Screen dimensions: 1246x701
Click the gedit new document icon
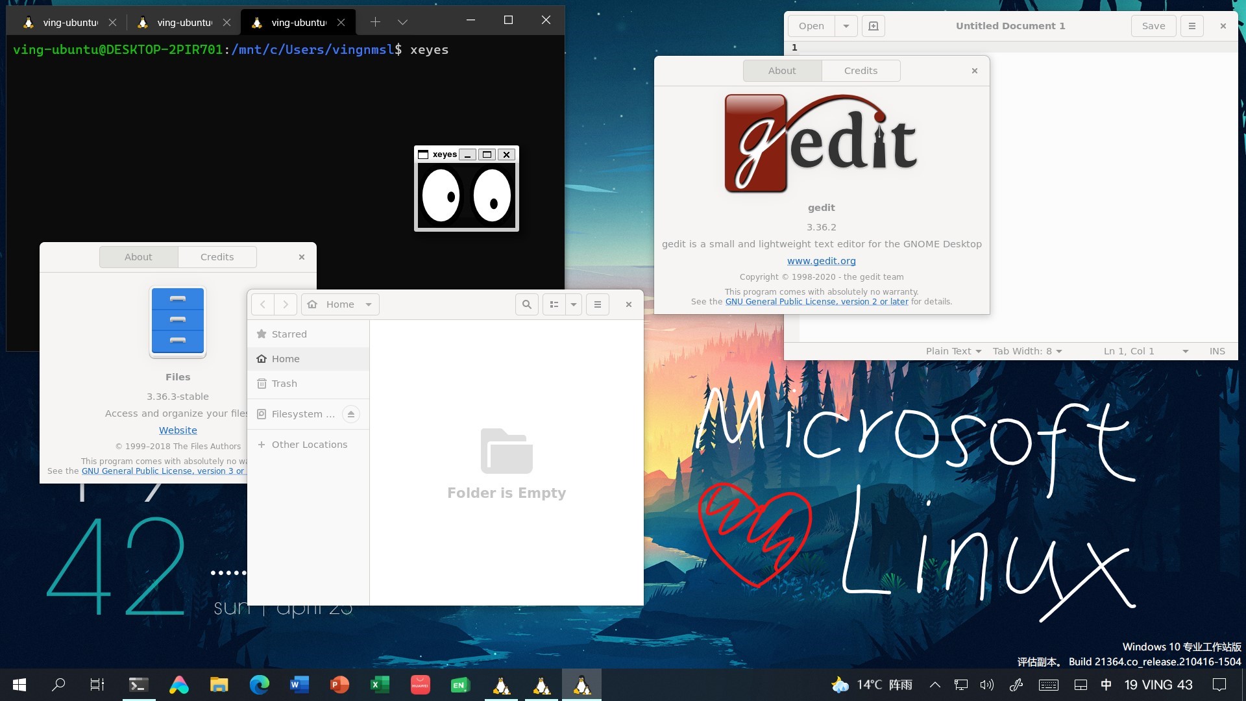pyautogui.click(x=873, y=26)
